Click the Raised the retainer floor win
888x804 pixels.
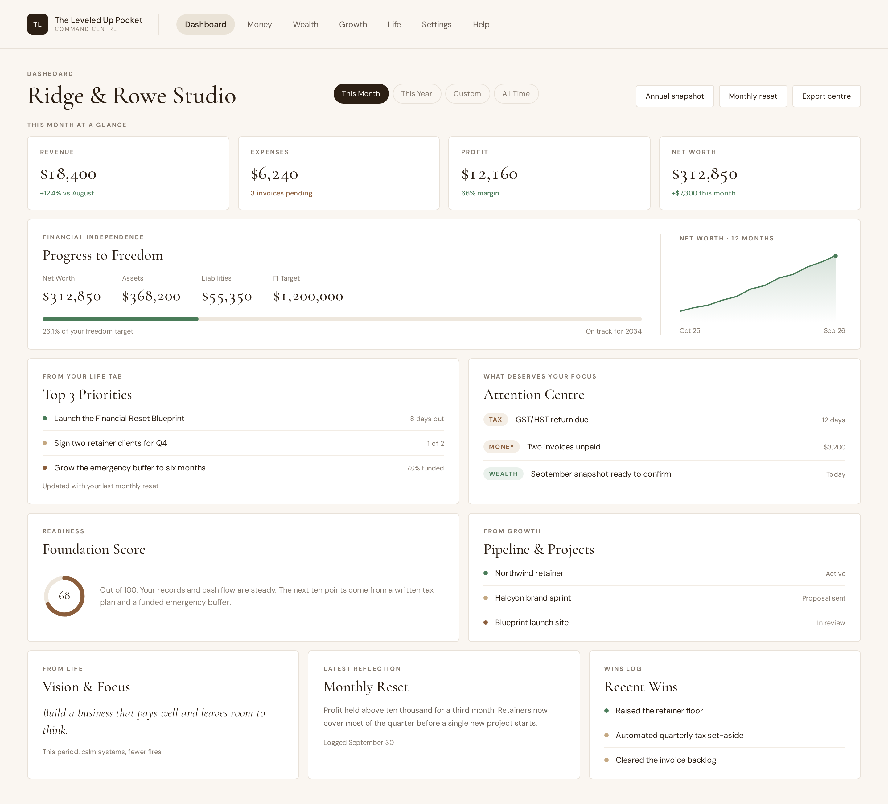pos(725,711)
